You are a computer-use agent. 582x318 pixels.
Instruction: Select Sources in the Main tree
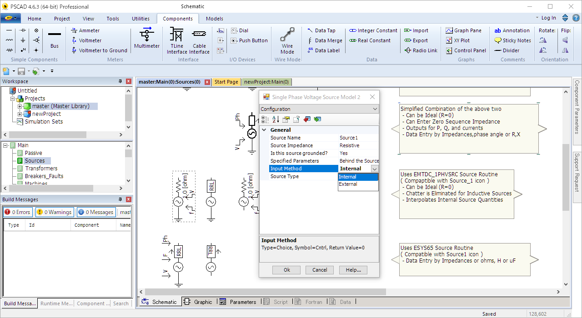click(35, 161)
